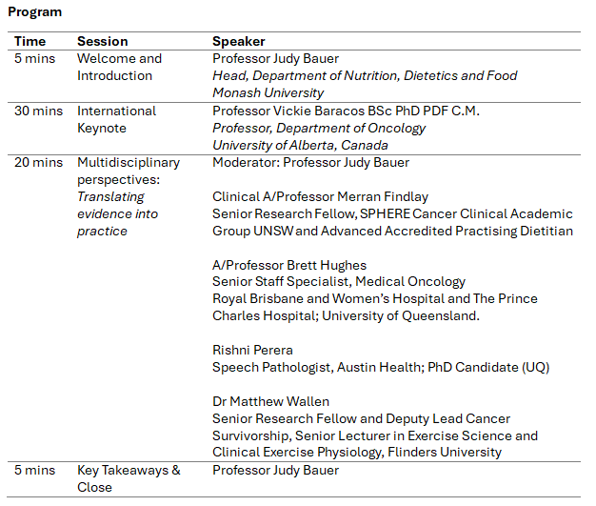This screenshot has height=506, width=596.
Task: Click the 30 mins time cell
Action: tap(38, 111)
